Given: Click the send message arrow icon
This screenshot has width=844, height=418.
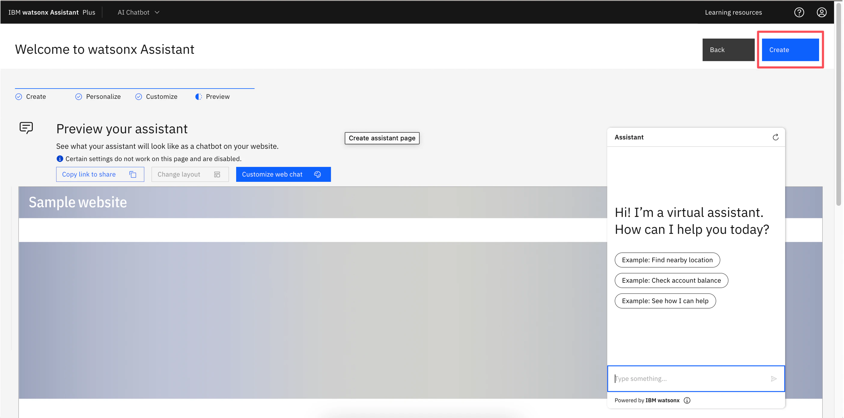Looking at the screenshot, I should [774, 379].
